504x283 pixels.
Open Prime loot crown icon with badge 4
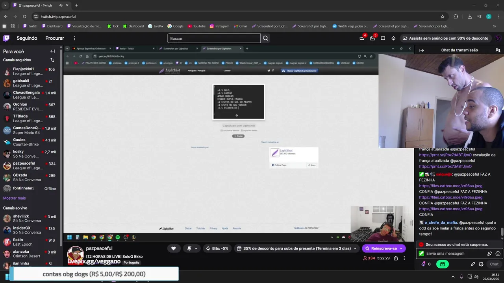point(362,38)
